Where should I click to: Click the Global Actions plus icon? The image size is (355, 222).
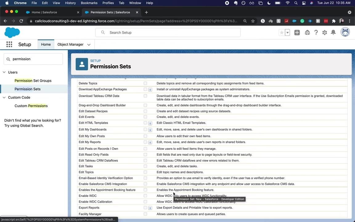(x=297, y=33)
